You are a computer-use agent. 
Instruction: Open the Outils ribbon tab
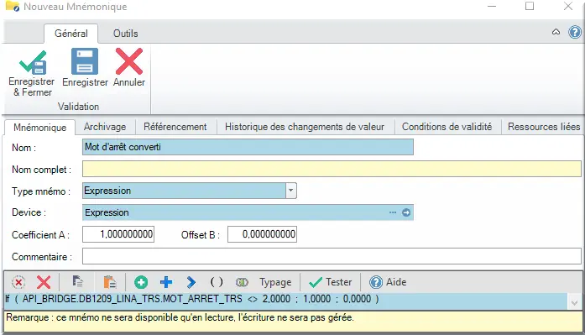pos(125,34)
